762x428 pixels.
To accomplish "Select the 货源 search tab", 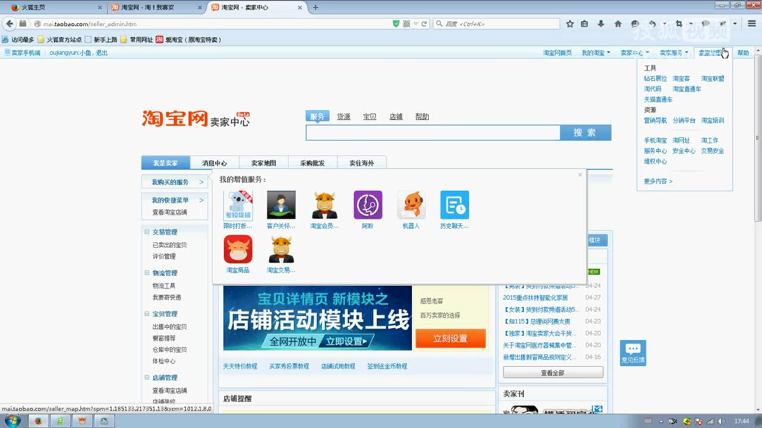I will pyautogui.click(x=343, y=117).
